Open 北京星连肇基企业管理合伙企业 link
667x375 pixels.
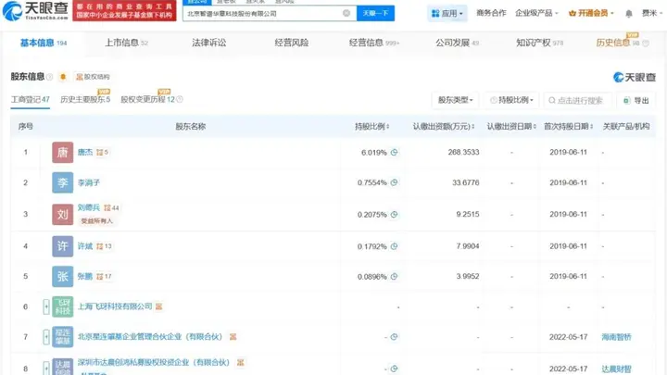pyautogui.click(x=150, y=337)
